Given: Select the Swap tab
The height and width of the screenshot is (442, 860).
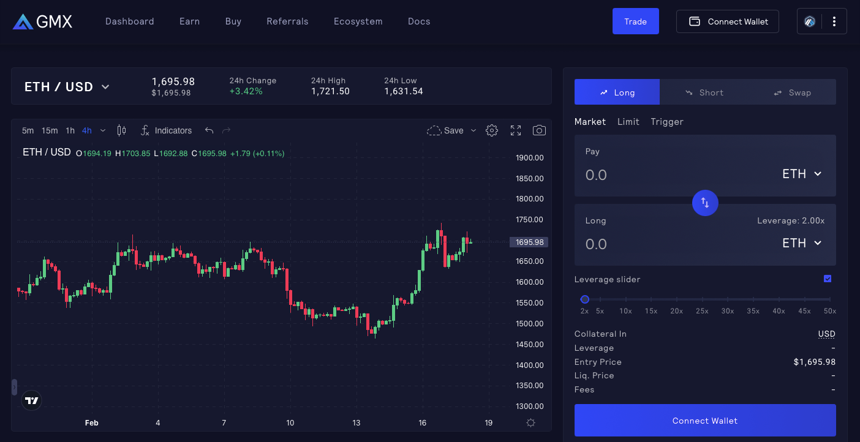Looking at the screenshot, I should coord(792,92).
